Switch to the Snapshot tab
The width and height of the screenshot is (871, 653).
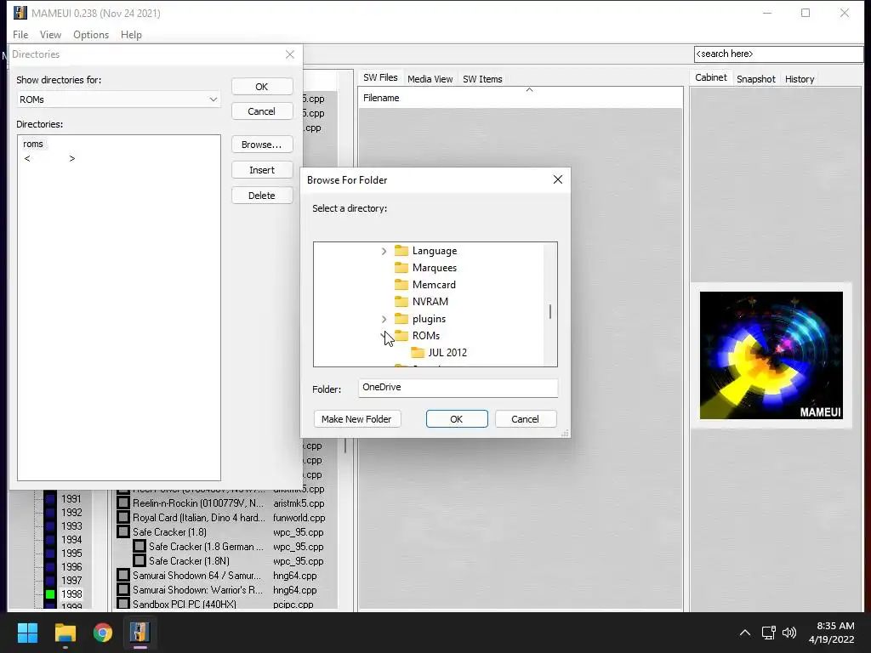click(755, 79)
